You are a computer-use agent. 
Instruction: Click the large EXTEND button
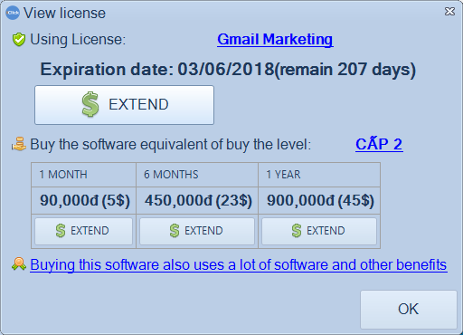(x=124, y=105)
